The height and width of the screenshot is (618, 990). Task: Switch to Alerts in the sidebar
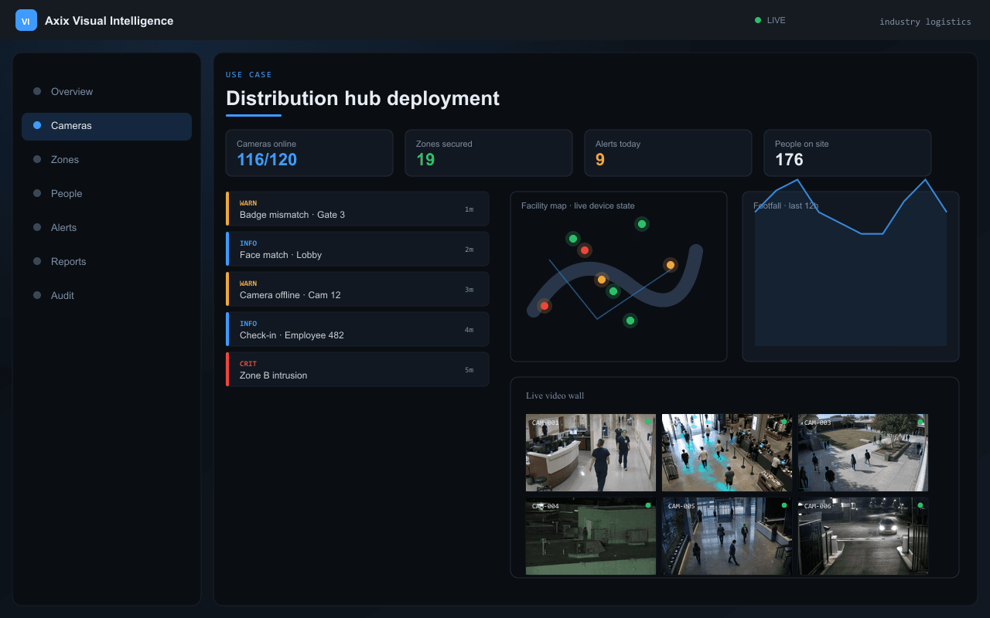tap(107, 228)
